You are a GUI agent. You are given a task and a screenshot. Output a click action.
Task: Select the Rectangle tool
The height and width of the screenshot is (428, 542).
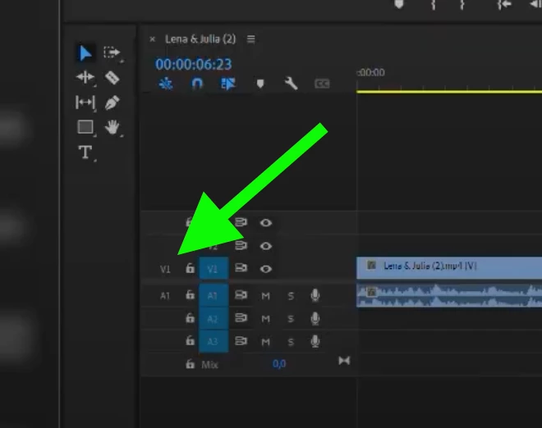click(85, 127)
